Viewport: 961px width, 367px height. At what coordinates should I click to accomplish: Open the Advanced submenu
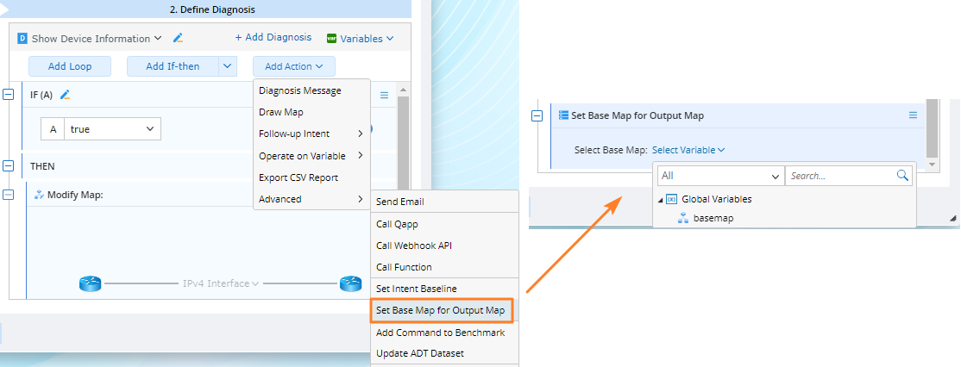[x=311, y=199]
